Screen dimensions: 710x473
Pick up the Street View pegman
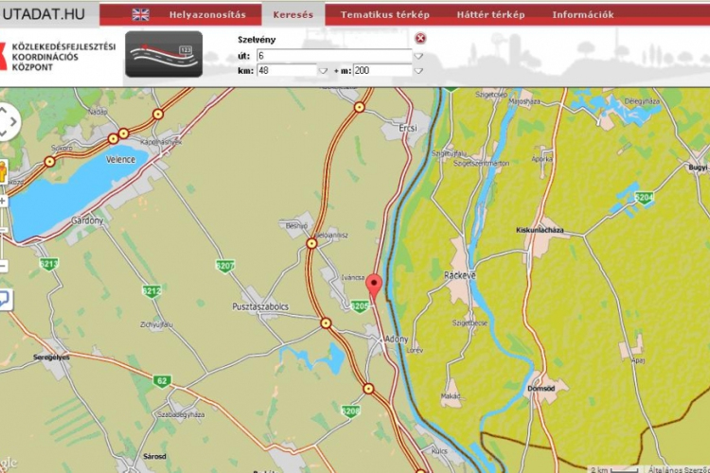3,172
